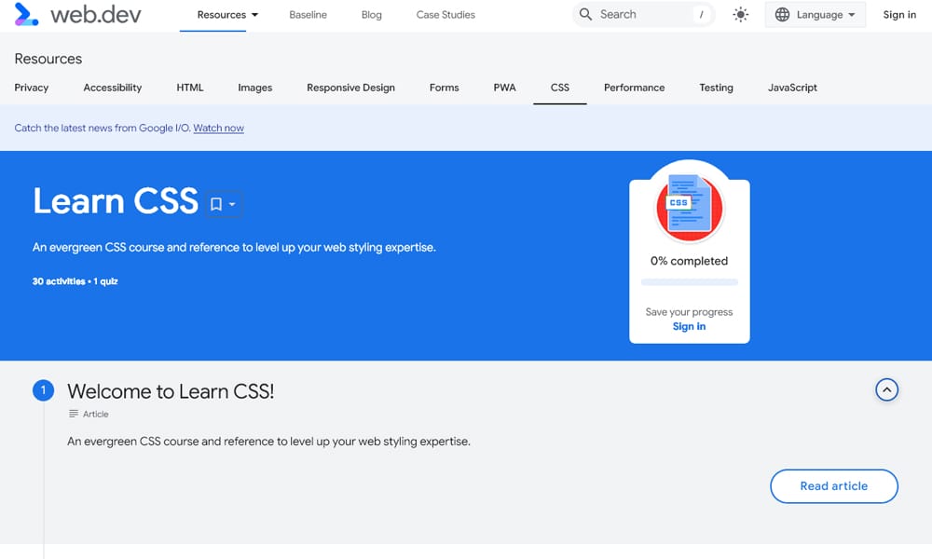This screenshot has width=932, height=559.
Task: Focus the Search input field
Action: (643, 15)
